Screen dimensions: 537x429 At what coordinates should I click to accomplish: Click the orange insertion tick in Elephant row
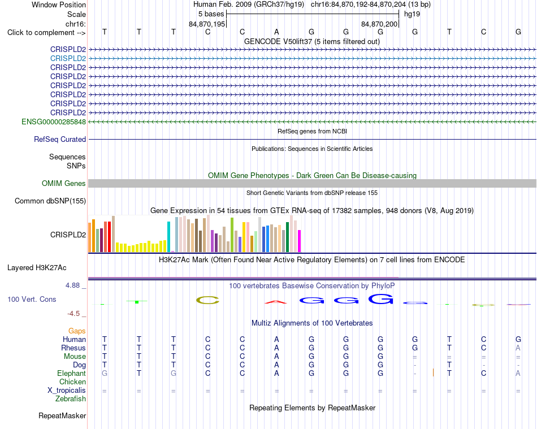pos(433,372)
